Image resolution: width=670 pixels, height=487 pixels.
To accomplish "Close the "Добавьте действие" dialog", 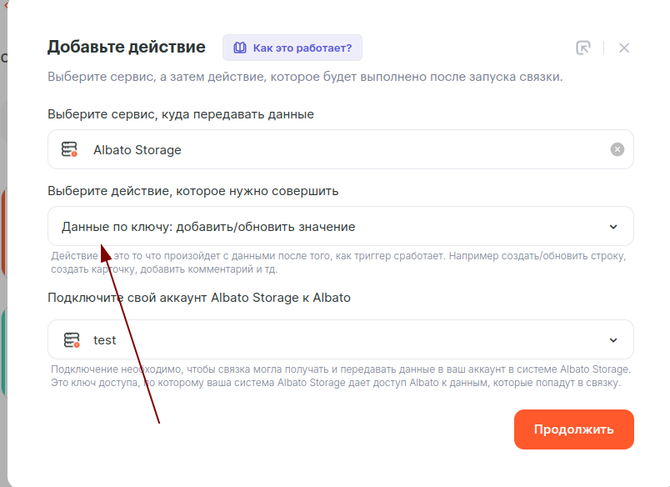I will 624,48.
